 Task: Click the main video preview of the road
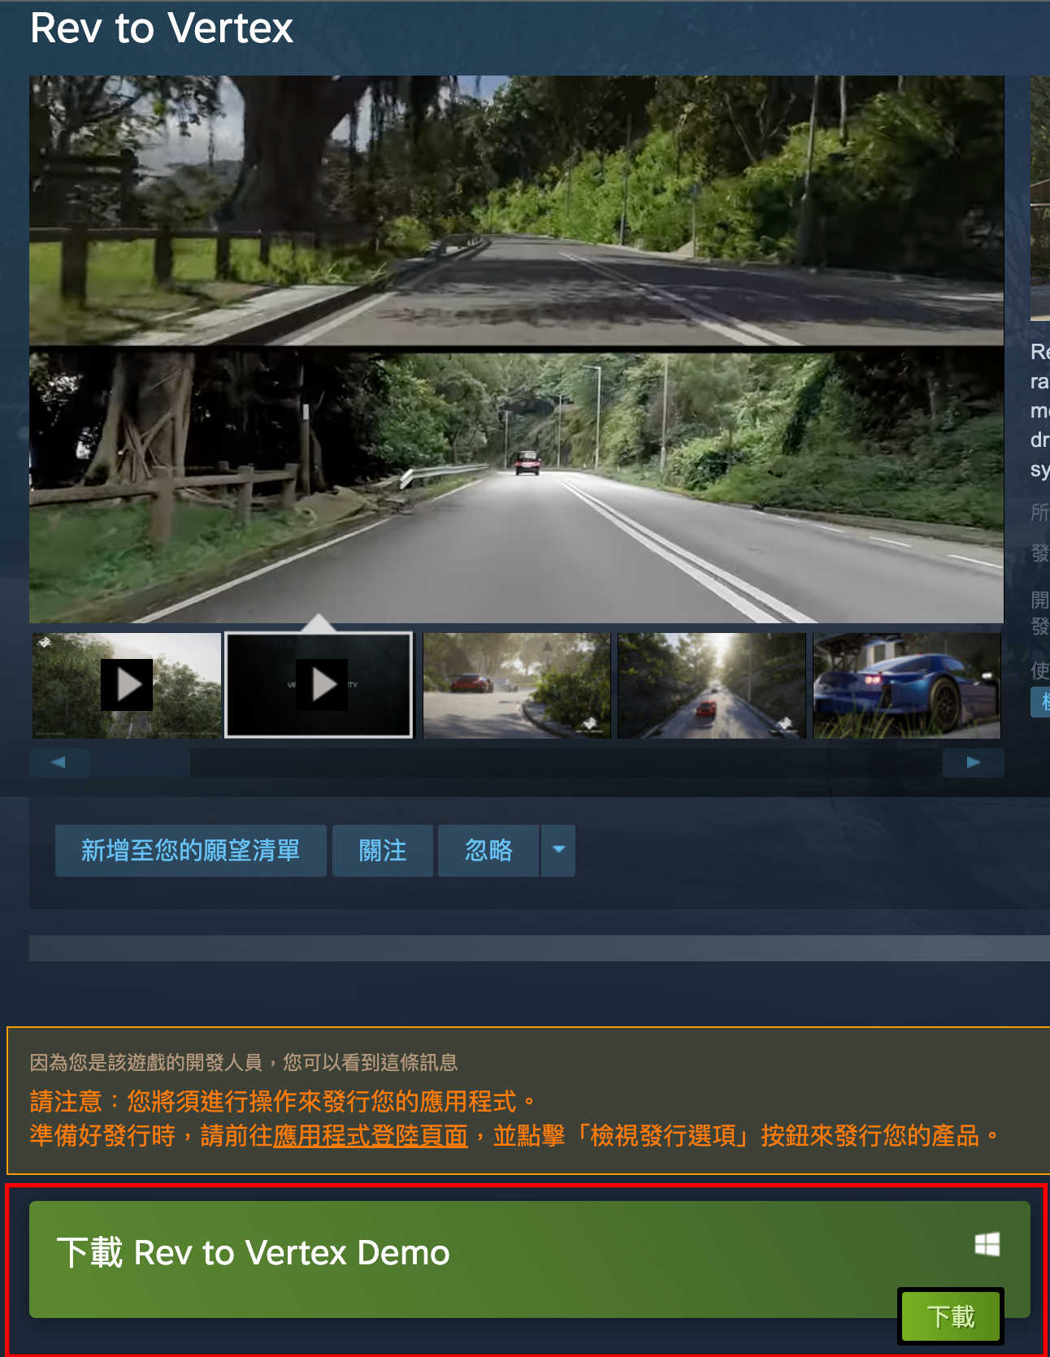click(x=517, y=349)
